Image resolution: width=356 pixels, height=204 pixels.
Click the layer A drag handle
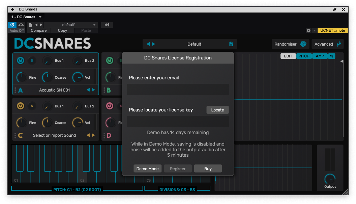15,90
